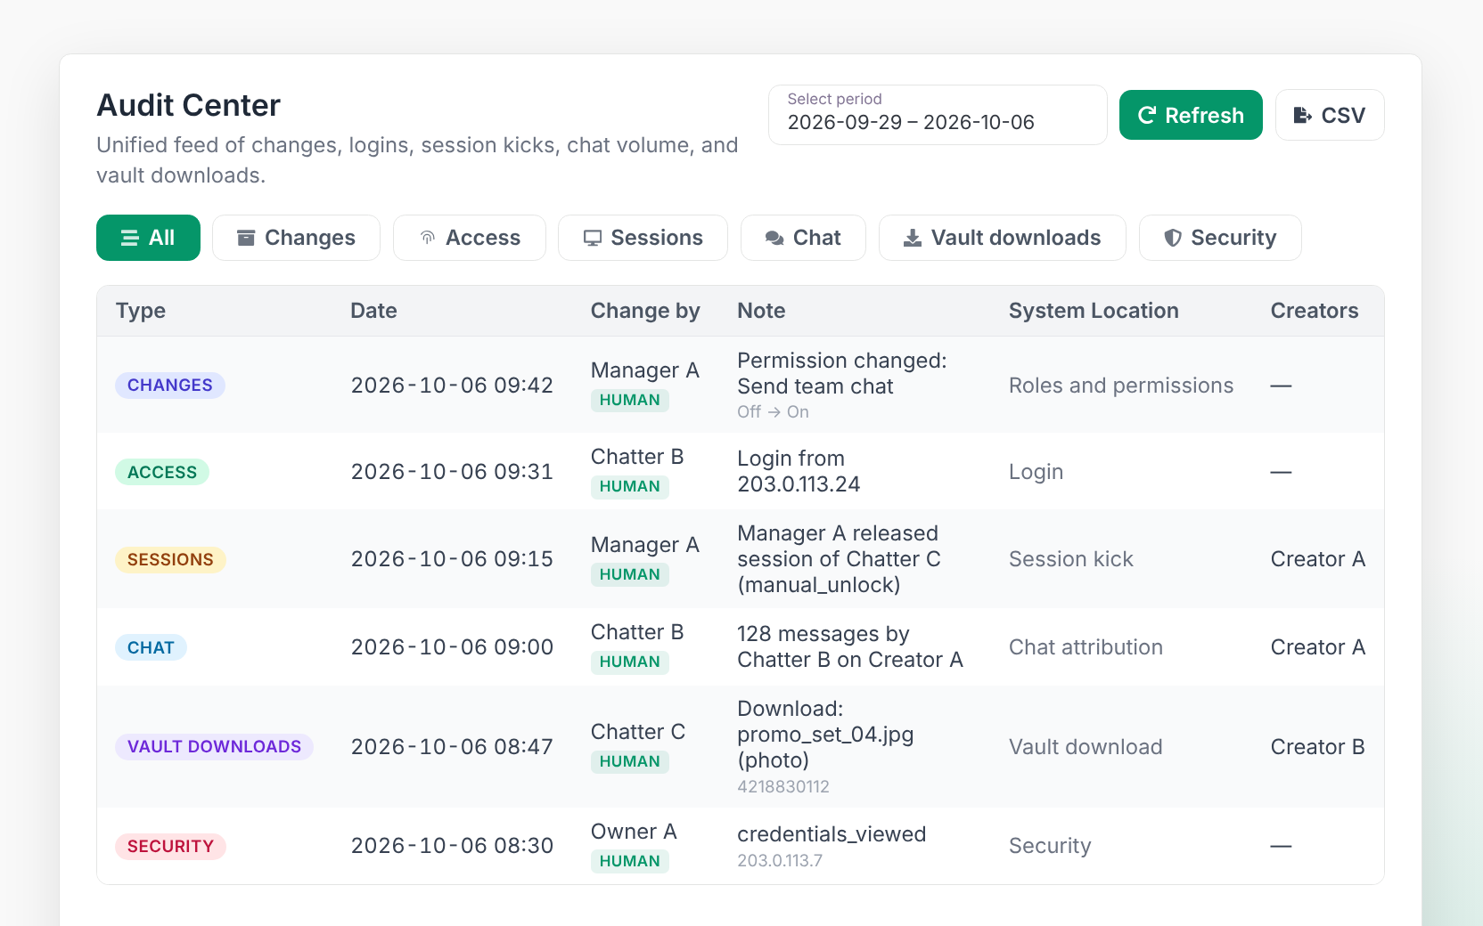Click the refresh arrow icon

[1147, 115]
